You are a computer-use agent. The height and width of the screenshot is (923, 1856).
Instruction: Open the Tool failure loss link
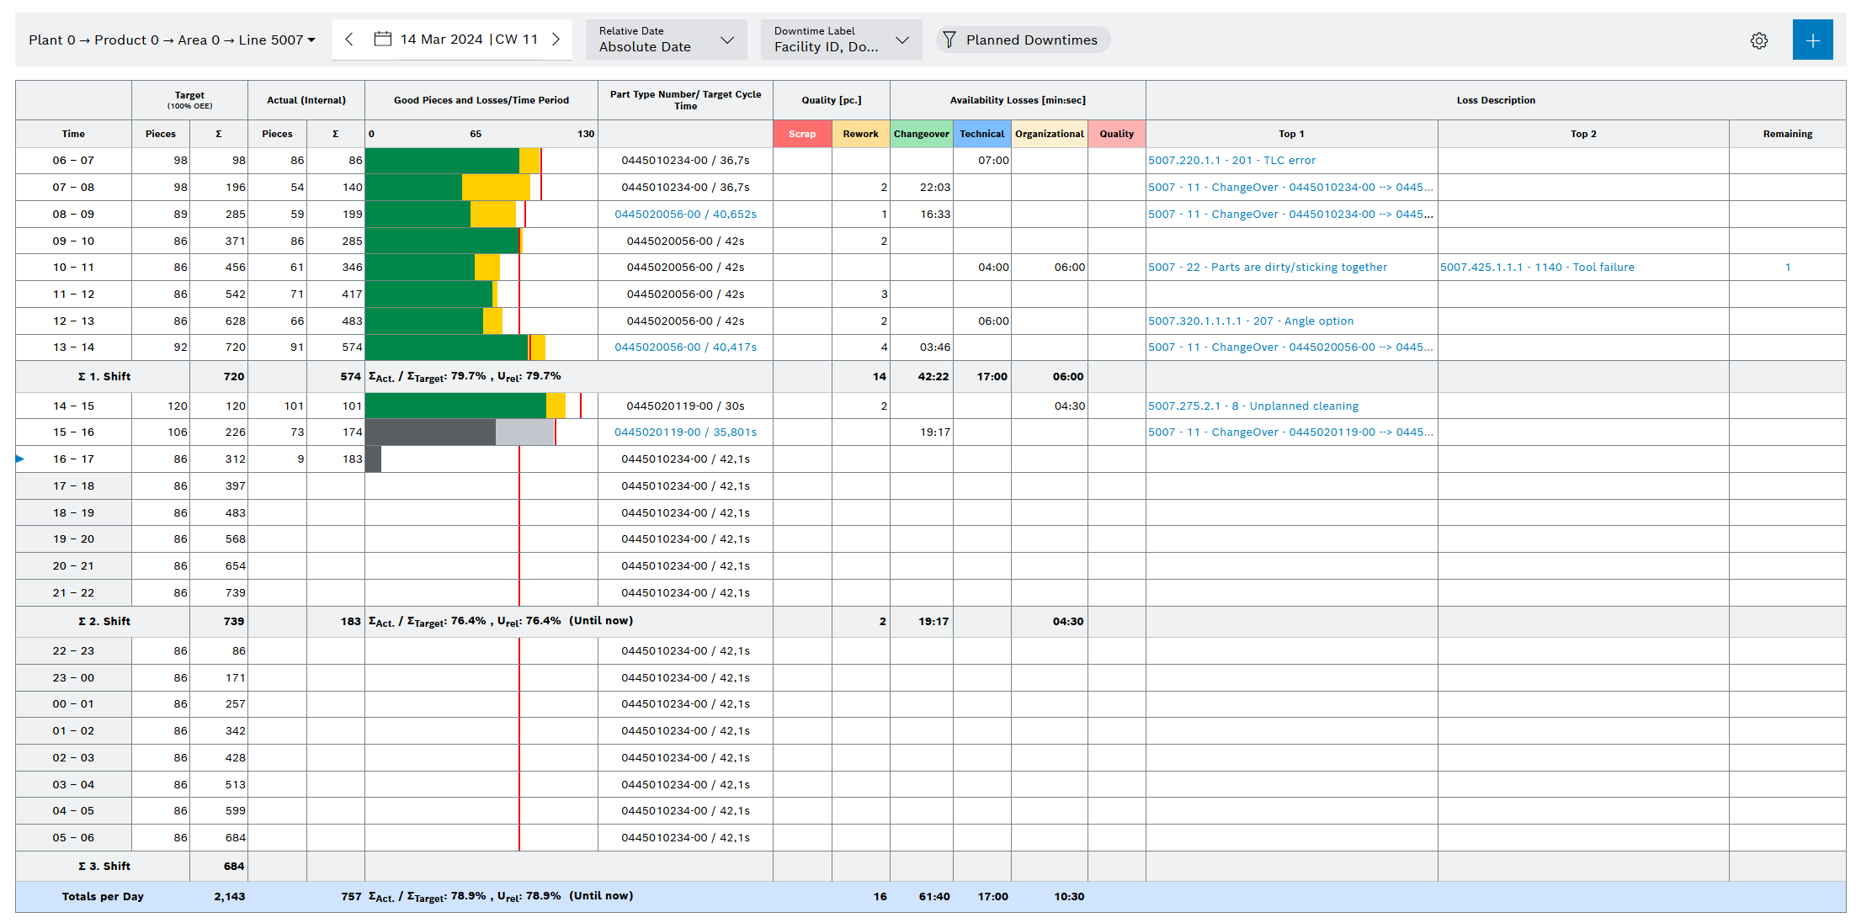1537,267
